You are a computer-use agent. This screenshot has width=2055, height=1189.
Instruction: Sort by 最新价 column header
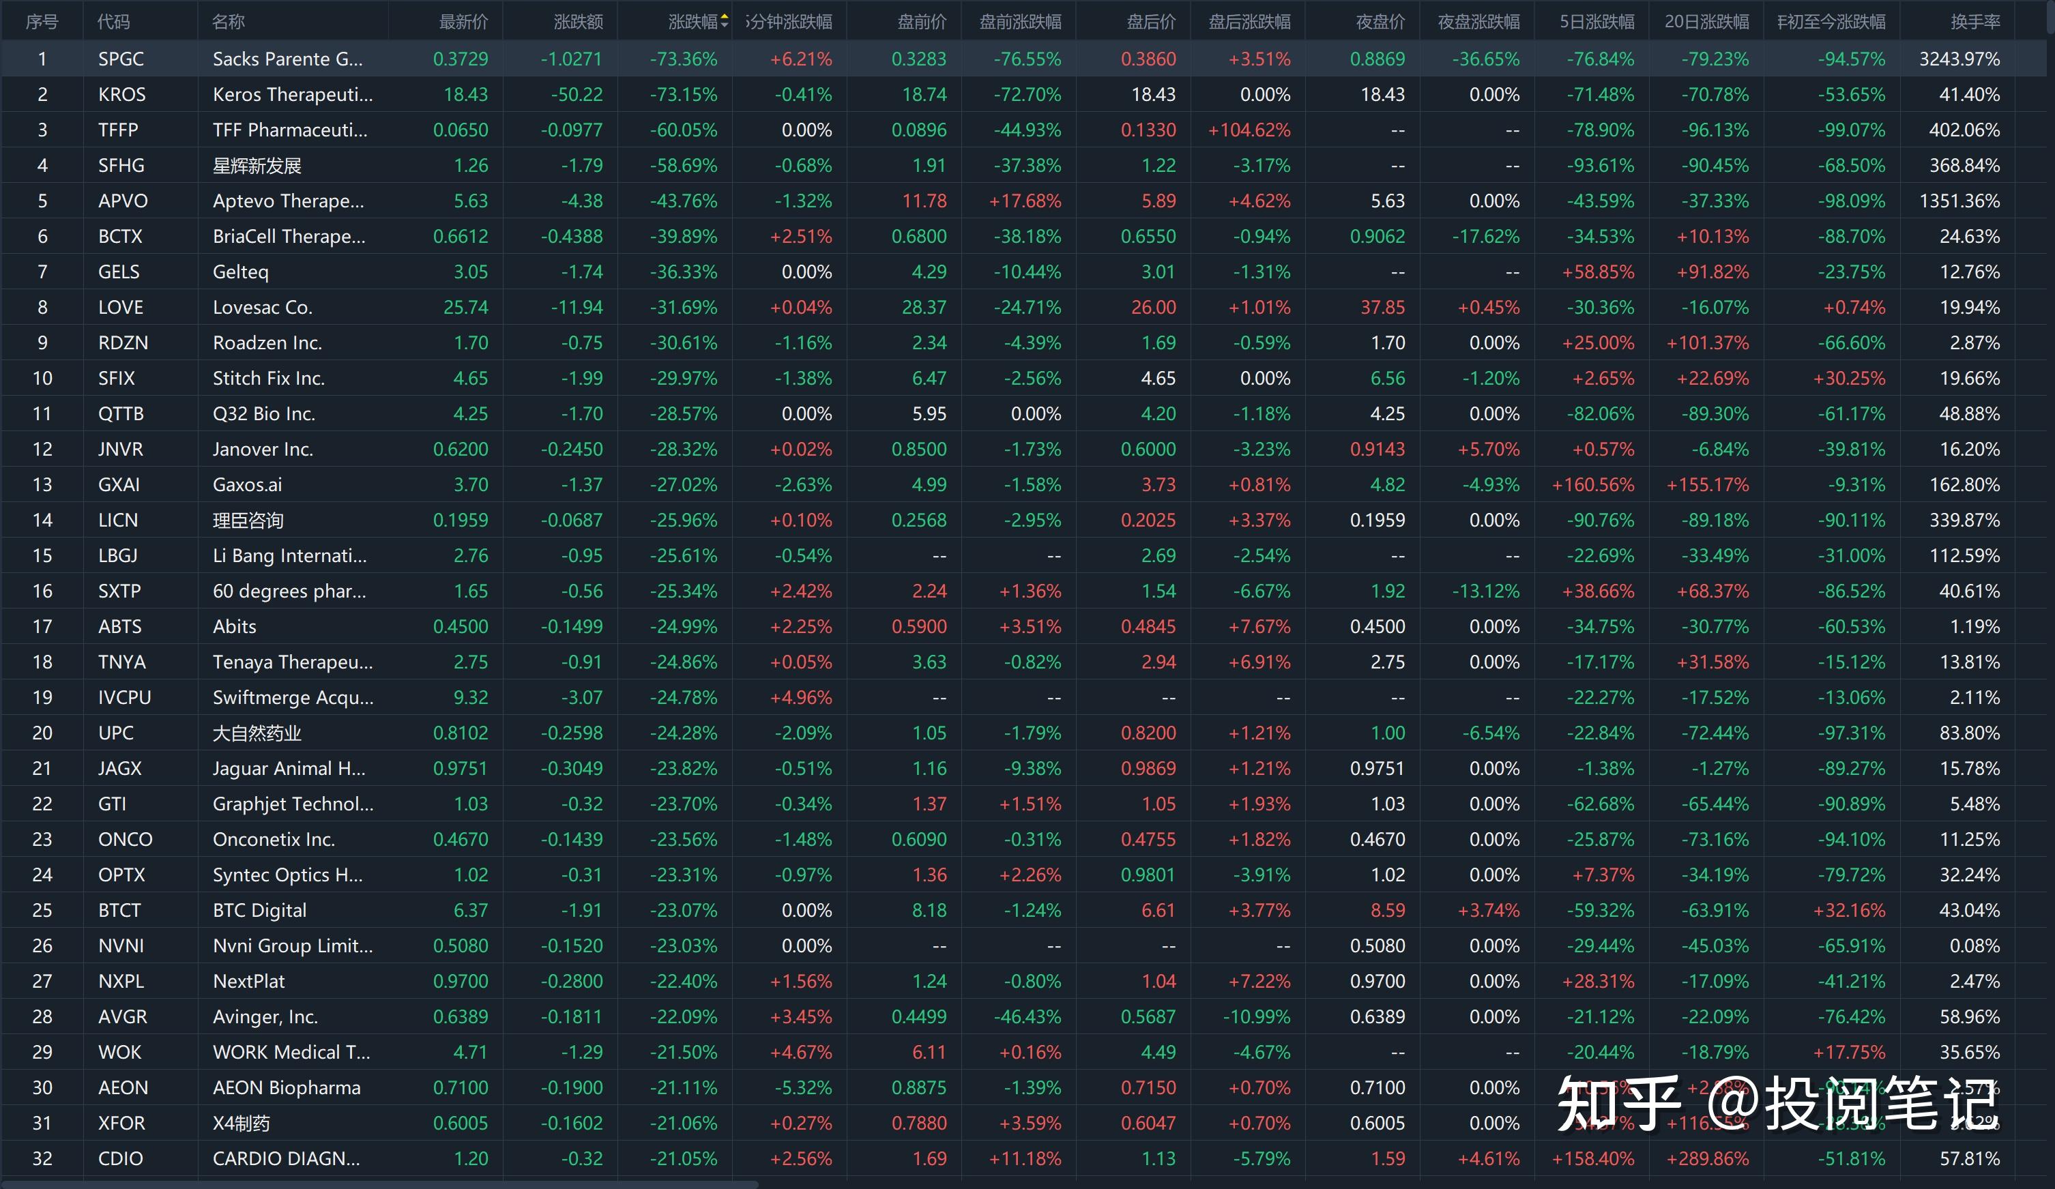[464, 22]
